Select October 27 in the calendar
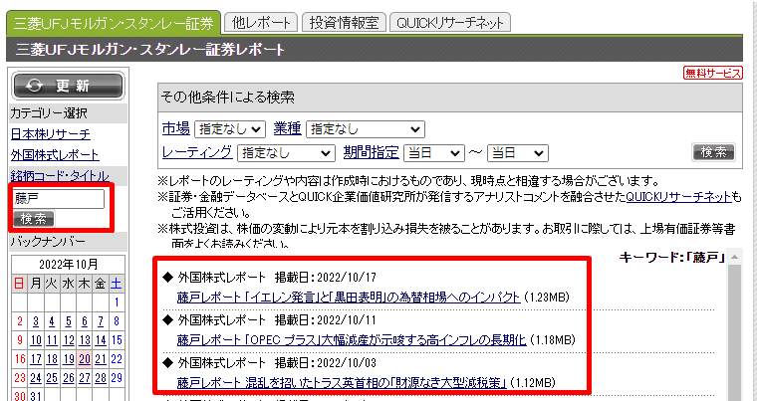Viewport: 757px width, 401px height. pos(85,377)
